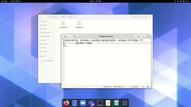
Task: Click the closing brace on line 3
Action: 66,46
